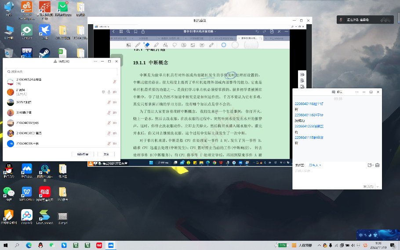
Task: Toggle microphone for the first member 2106040524
Action: (x=115, y=82)
